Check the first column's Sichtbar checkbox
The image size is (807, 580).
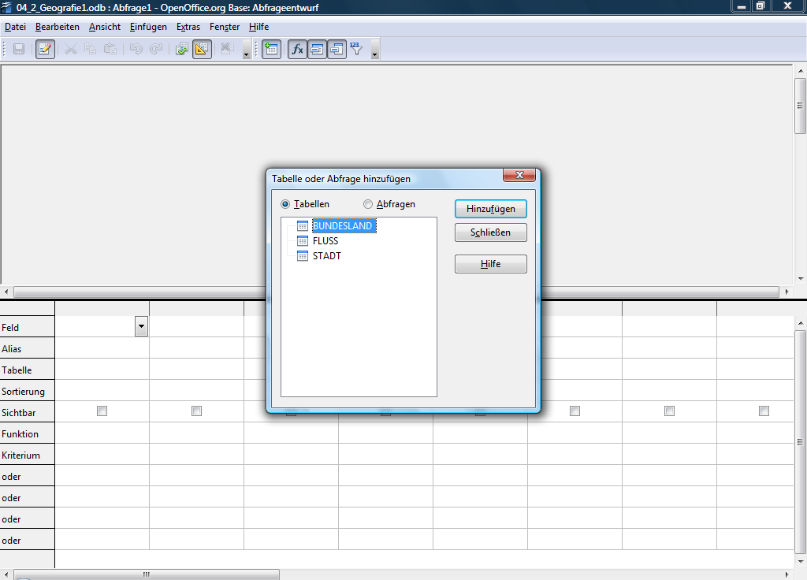point(102,411)
